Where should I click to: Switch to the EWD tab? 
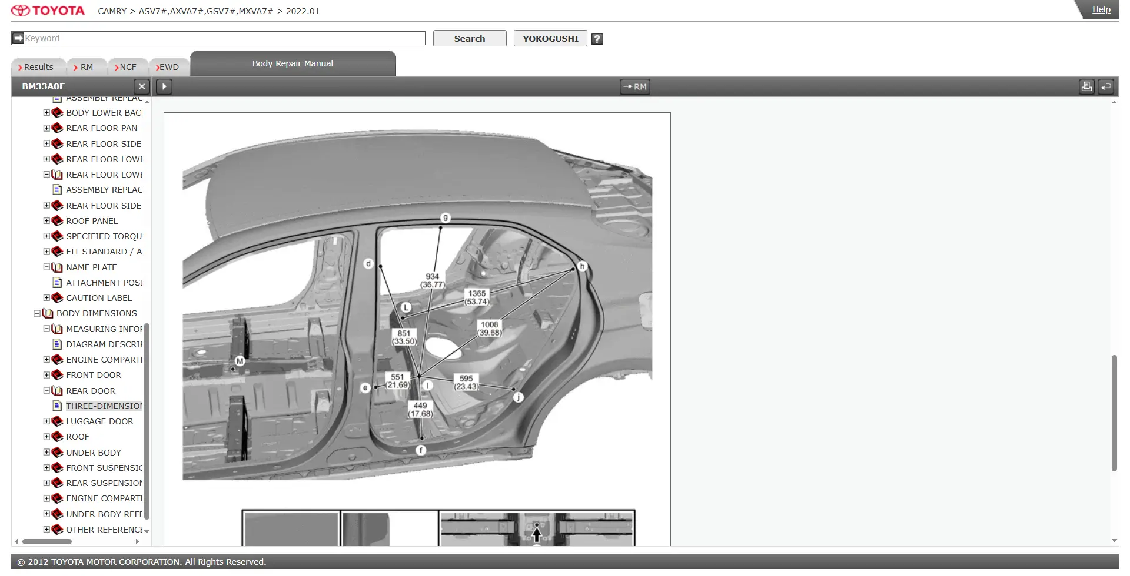(x=169, y=67)
